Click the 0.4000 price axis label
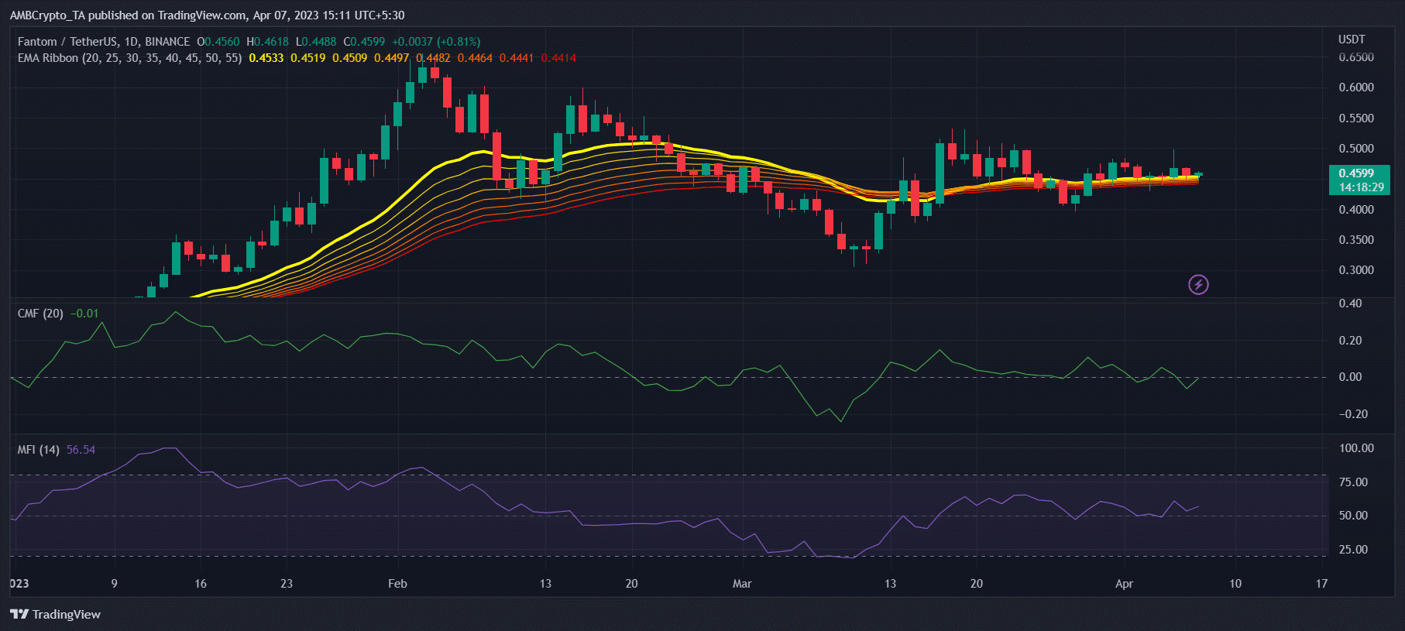 pyautogui.click(x=1356, y=210)
